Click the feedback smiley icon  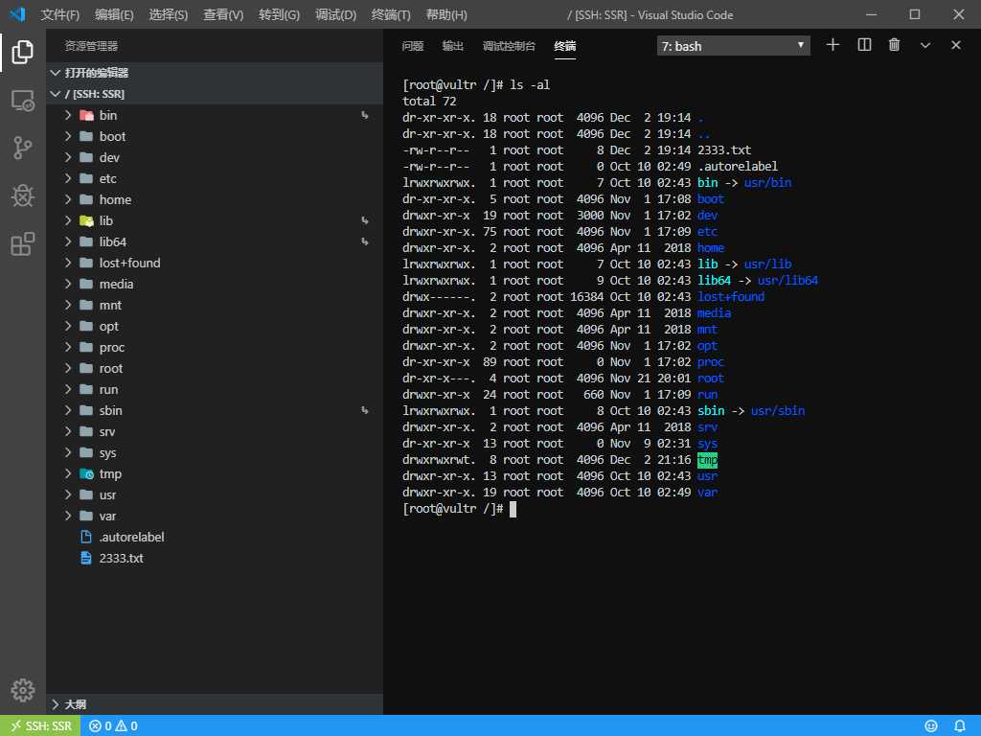click(931, 726)
